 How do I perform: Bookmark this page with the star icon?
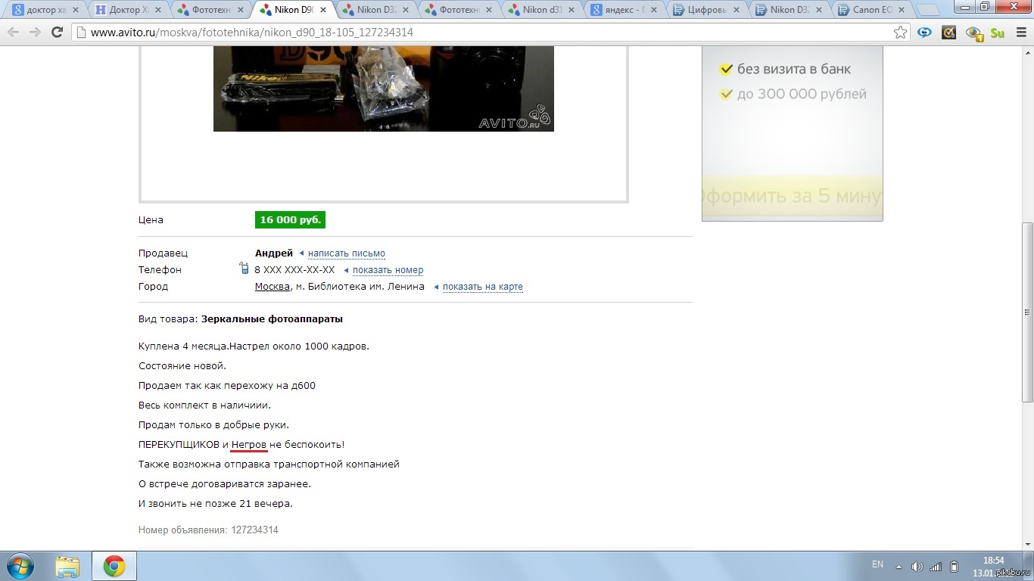(900, 33)
